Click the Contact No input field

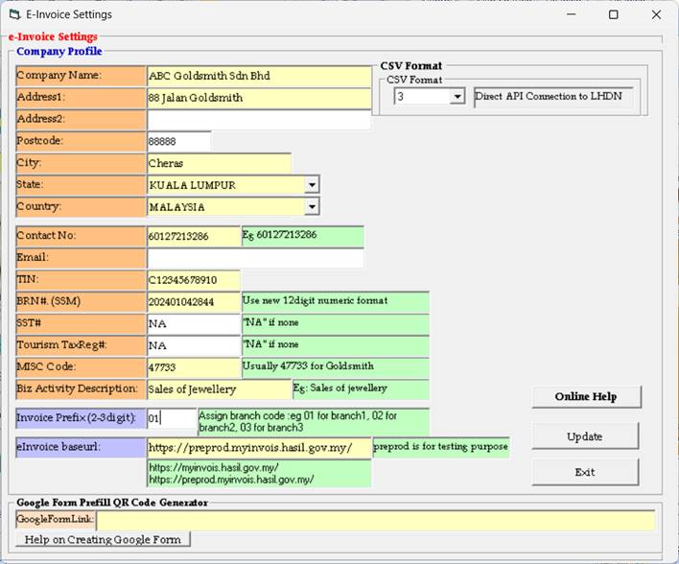click(193, 236)
